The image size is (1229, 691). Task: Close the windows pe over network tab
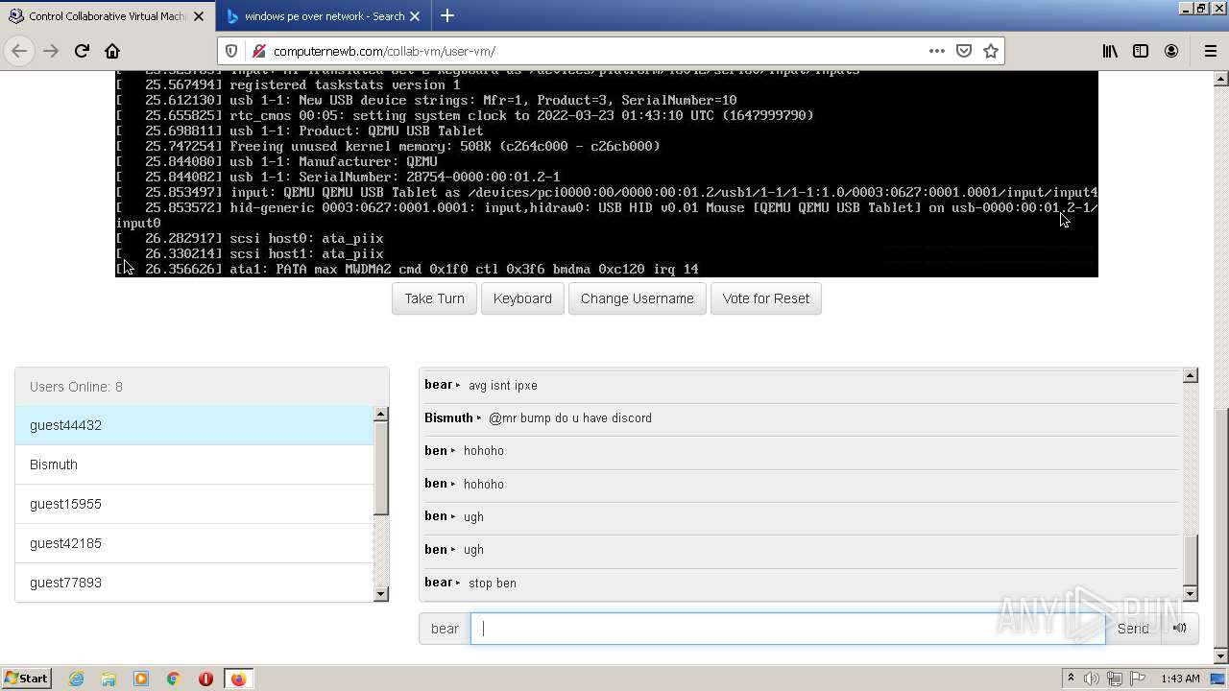[x=416, y=16]
